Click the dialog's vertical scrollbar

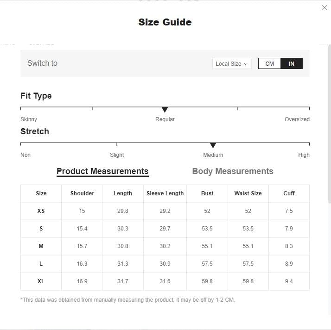coord(330,125)
